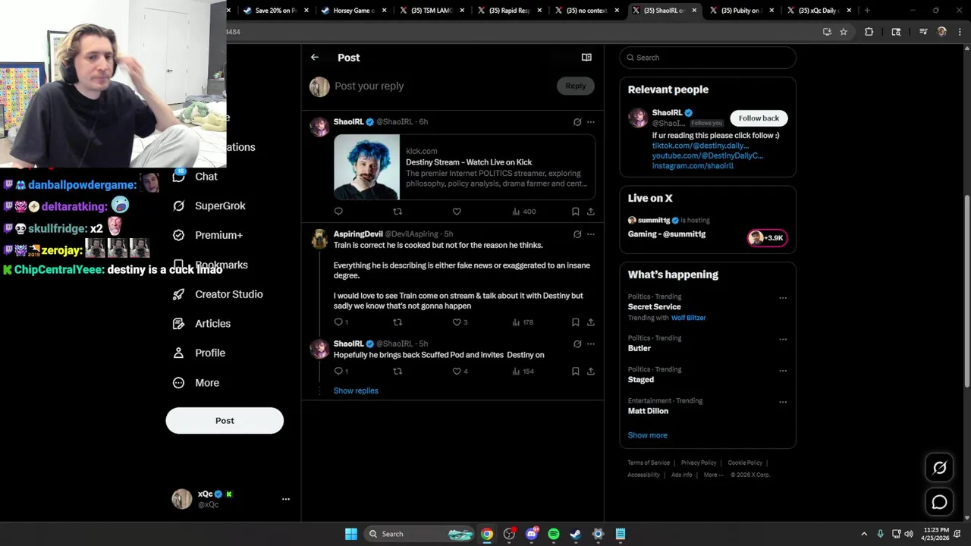Switch to the Pubity browser tab
971x546 pixels.
point(743,11)
